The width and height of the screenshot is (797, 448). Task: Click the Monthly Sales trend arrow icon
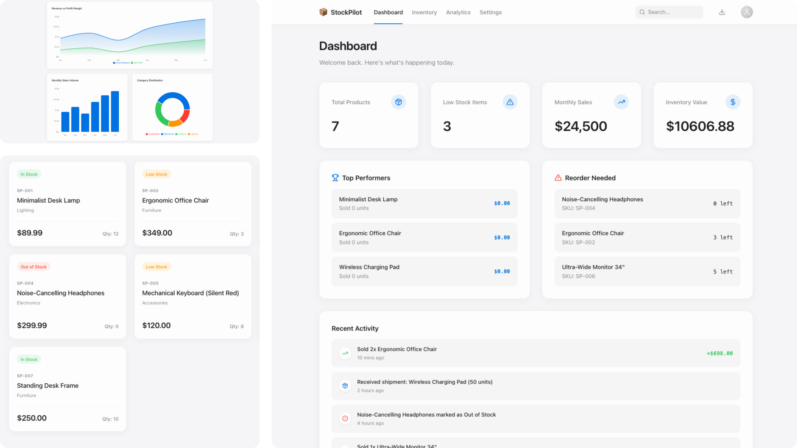[621, 102]
